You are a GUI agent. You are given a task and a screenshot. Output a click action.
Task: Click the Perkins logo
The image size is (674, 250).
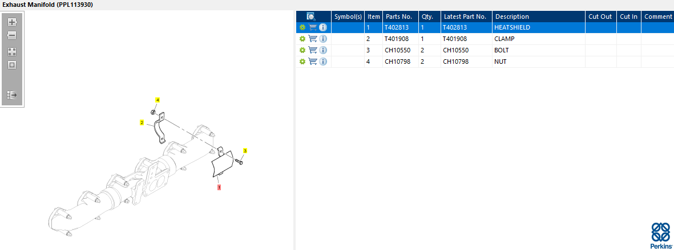click(661, 236)
